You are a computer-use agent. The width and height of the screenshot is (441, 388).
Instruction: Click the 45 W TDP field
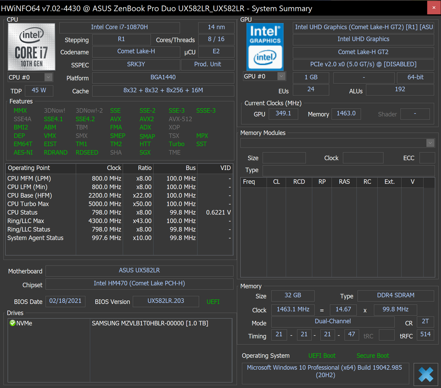(x=39, y=91)
